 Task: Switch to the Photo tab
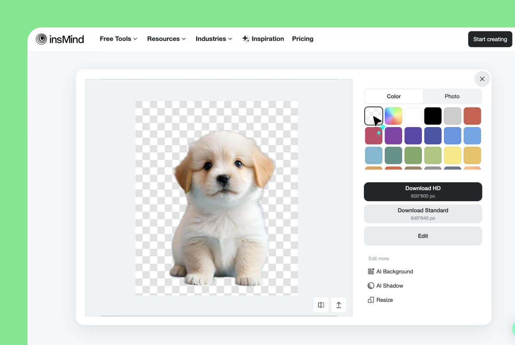point(452,96)
